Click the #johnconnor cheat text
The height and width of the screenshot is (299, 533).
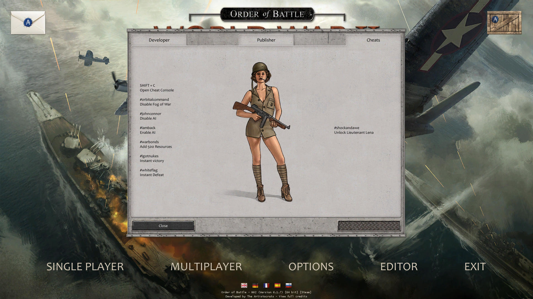coord(150,114)
